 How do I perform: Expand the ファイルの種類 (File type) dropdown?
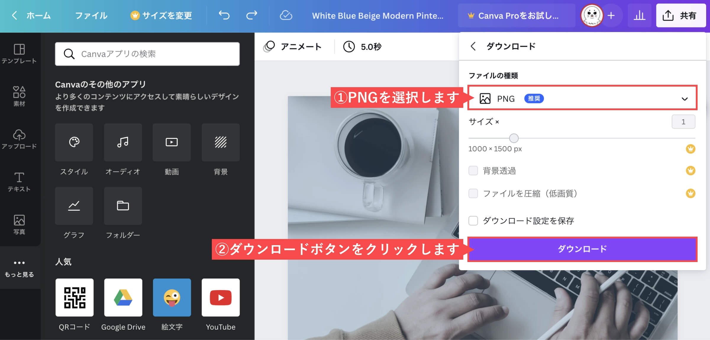[686, 99]
